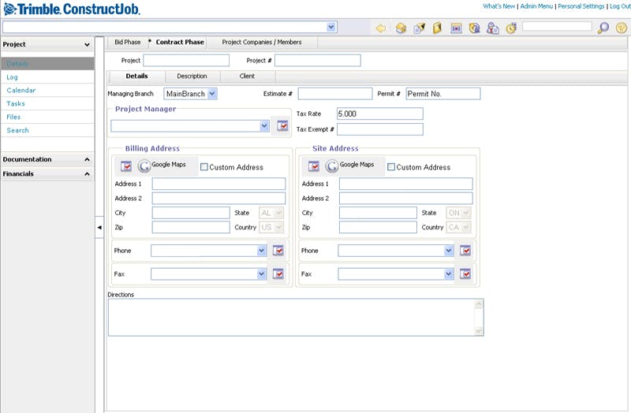Open help with the question mark icon

621,28
